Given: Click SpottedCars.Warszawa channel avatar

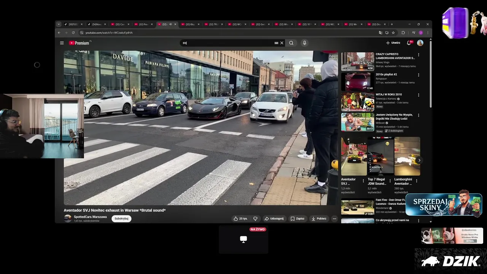Looking at the screenshot, I should [68, 218].
